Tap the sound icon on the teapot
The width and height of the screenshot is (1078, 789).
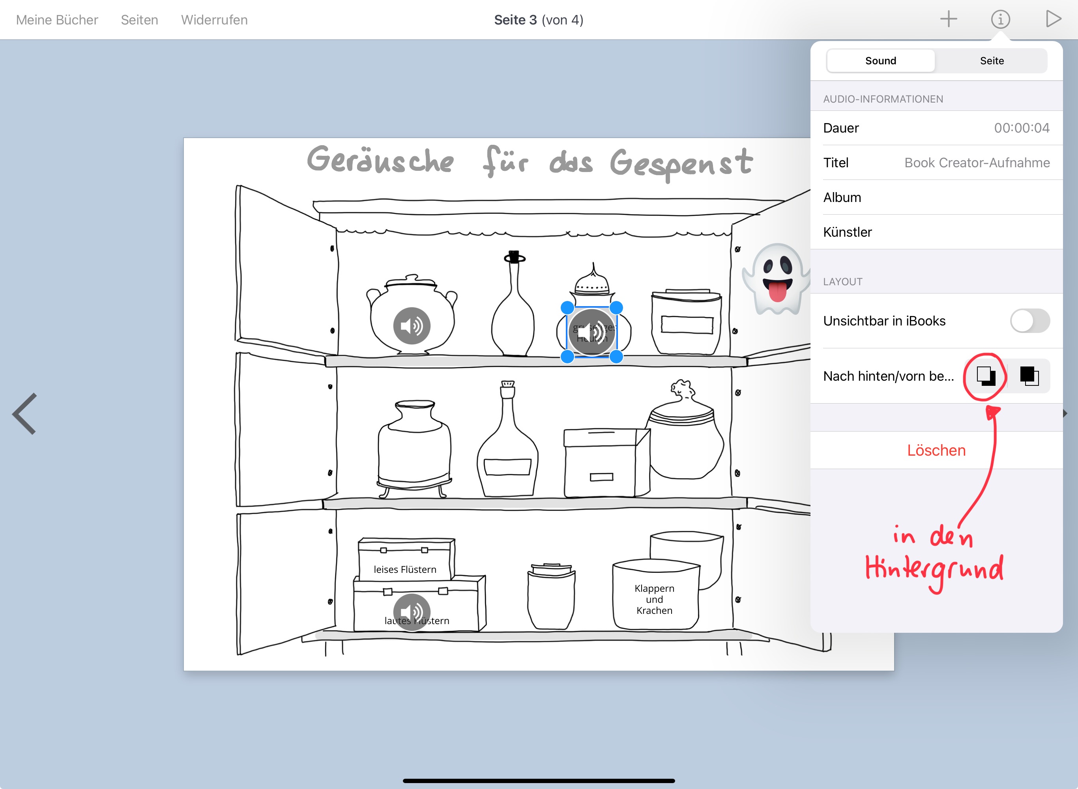(411, 326)
